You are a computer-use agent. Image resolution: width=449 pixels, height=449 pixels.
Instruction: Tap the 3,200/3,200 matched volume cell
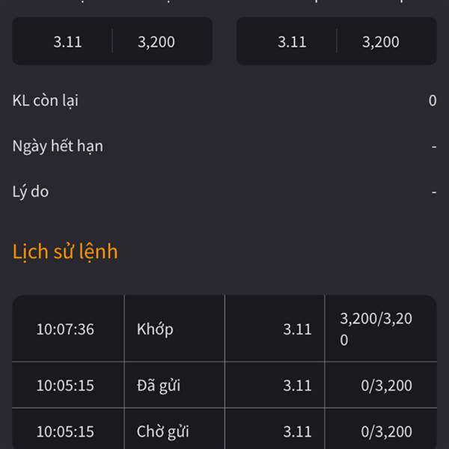pos(376,329)
